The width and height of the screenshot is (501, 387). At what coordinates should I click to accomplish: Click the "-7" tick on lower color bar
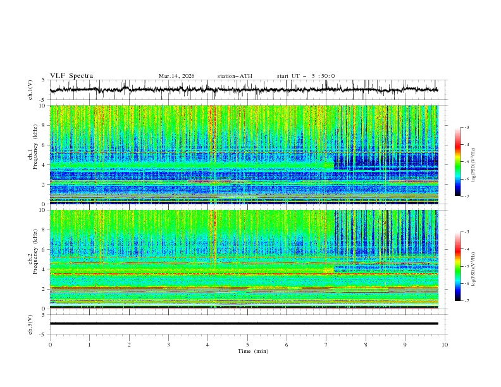click(466, 300)
